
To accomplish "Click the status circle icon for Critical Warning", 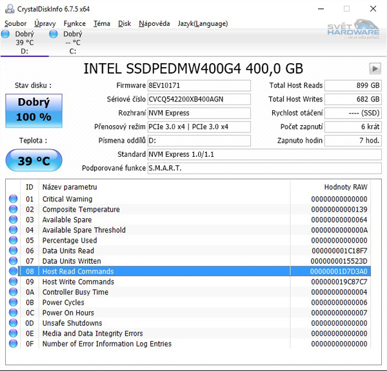I will coord(13,199).
